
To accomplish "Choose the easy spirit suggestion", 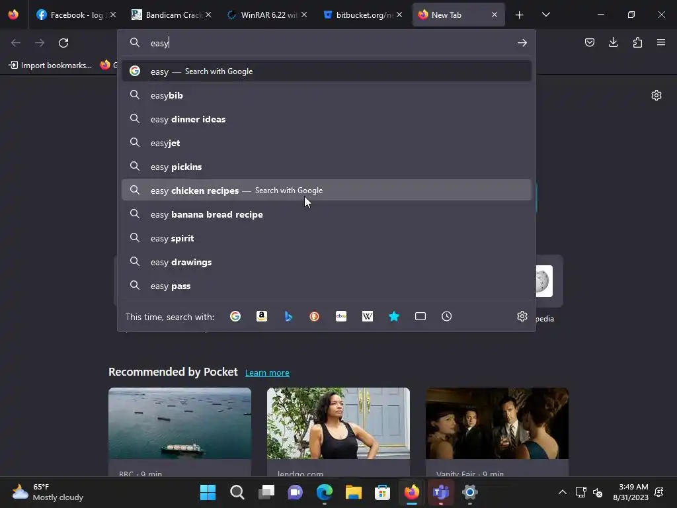I will [327, 238].
